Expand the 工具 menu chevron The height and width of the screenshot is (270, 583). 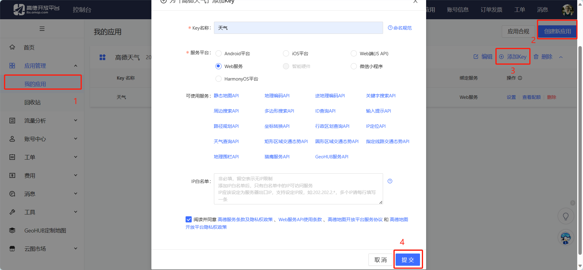(x=76, y=212)
